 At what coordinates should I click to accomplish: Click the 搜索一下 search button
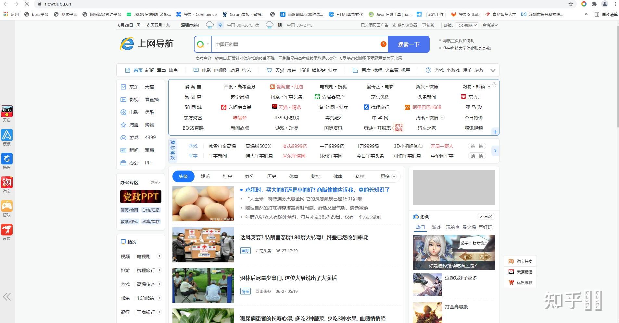[x=409, y=44]
